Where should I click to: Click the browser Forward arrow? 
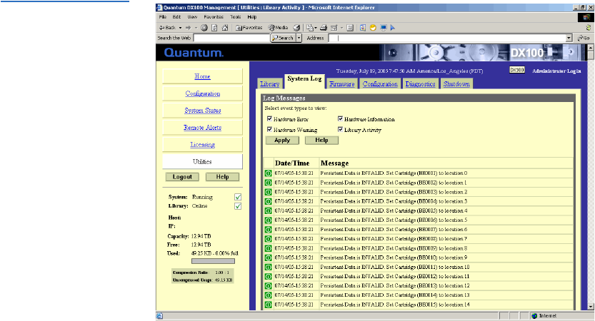point(188,27)
